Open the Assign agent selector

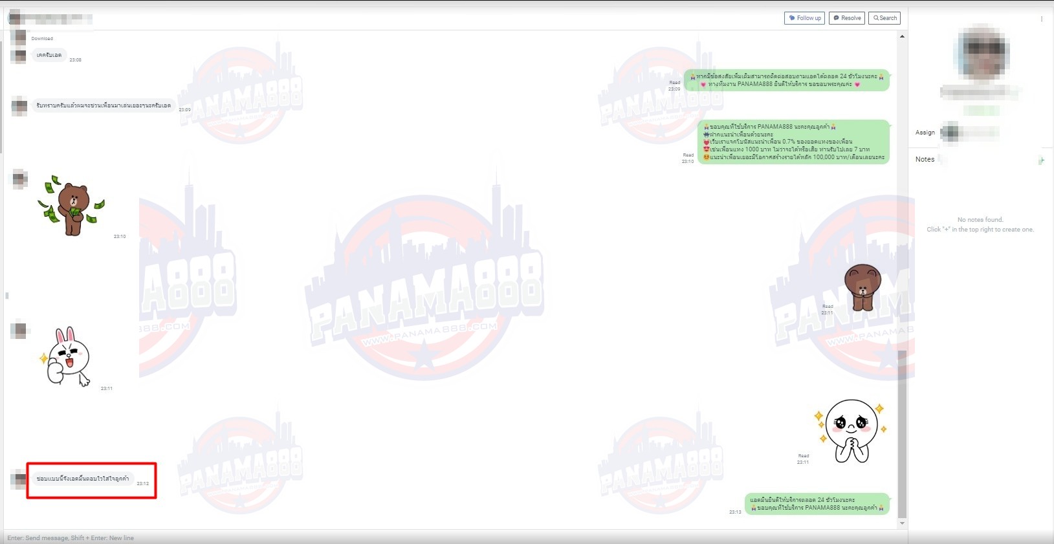point(969,133)
